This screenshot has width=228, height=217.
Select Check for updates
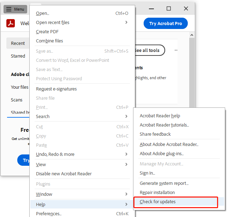click(179, 201)
